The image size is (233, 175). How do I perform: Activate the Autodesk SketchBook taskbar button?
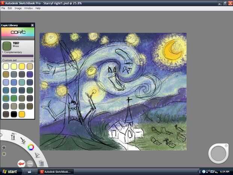click(56, 172)
